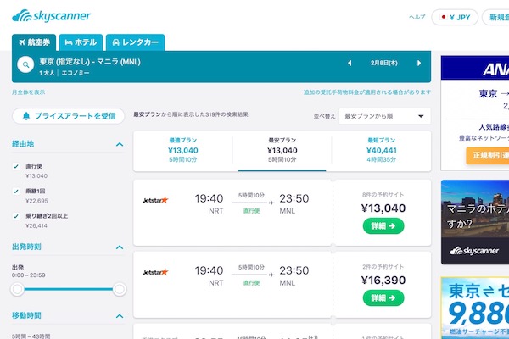The width and height of the screenshot is (509, 339).
Task: Click the baggage fee notice link
Action: click(367, 92)
